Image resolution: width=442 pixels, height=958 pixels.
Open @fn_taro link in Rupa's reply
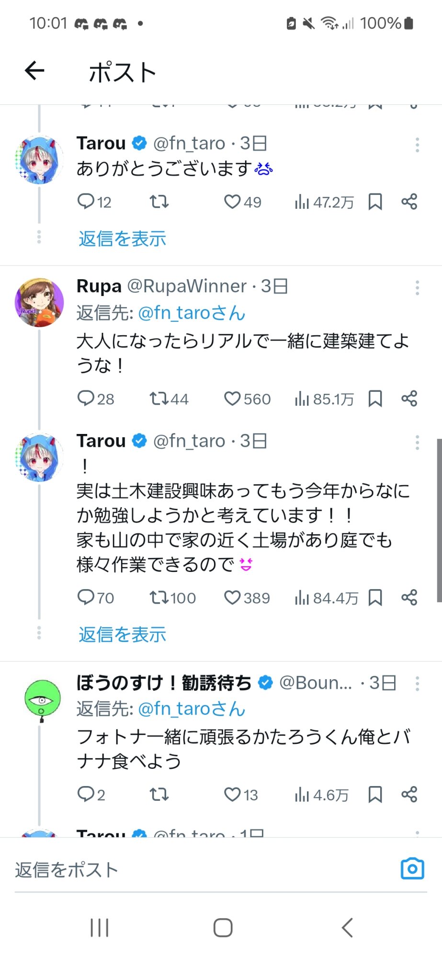pyautogui.click(x=191, y=313)
